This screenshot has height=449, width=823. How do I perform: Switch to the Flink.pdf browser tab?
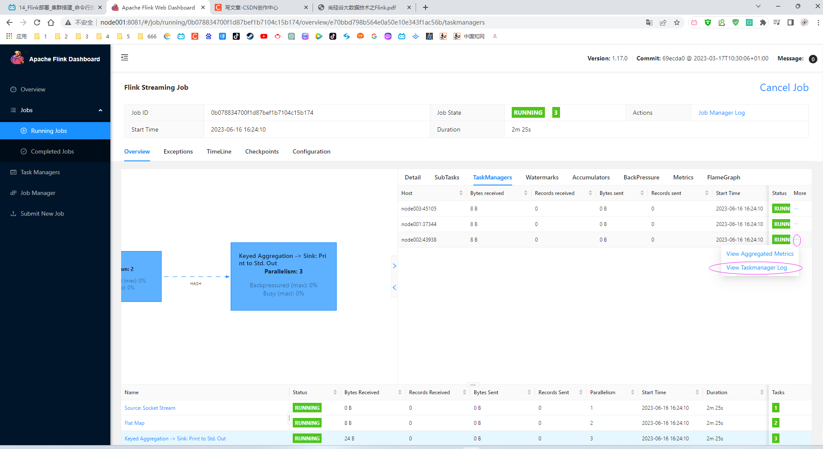pyautogui.click(x=365, y=7)
